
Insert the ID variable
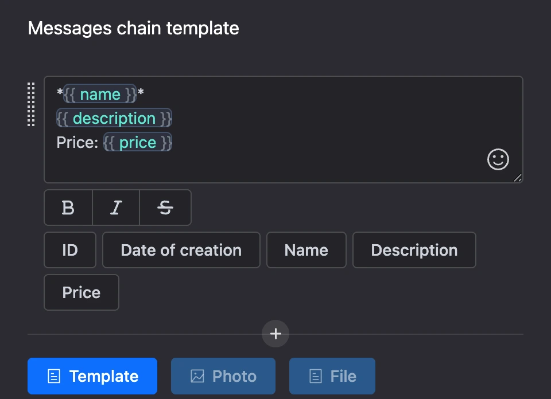pos(70,250)
